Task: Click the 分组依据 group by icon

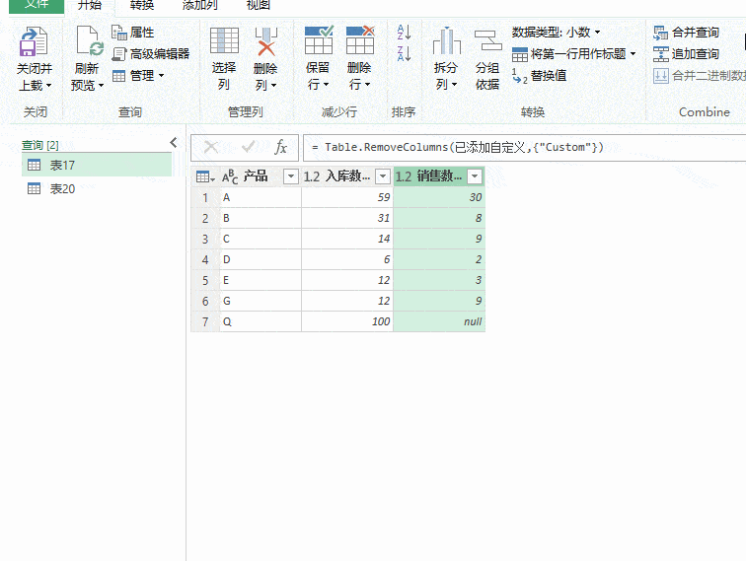Action: (487, 40)
